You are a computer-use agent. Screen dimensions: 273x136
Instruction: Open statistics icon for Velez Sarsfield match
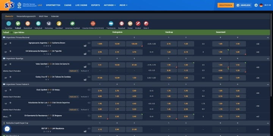(x=85, y=67)
